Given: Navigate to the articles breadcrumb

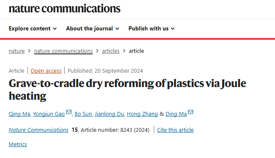Looking at the screenshot, I should click(x=111, y=51).
